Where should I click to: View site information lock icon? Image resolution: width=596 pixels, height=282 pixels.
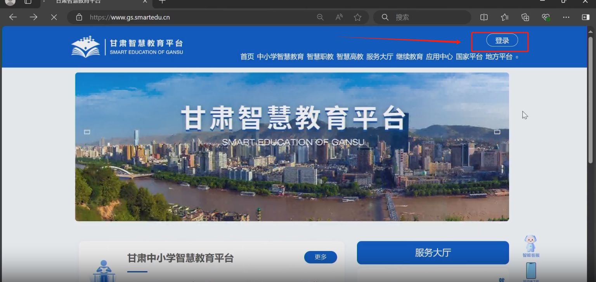point(79,17)
